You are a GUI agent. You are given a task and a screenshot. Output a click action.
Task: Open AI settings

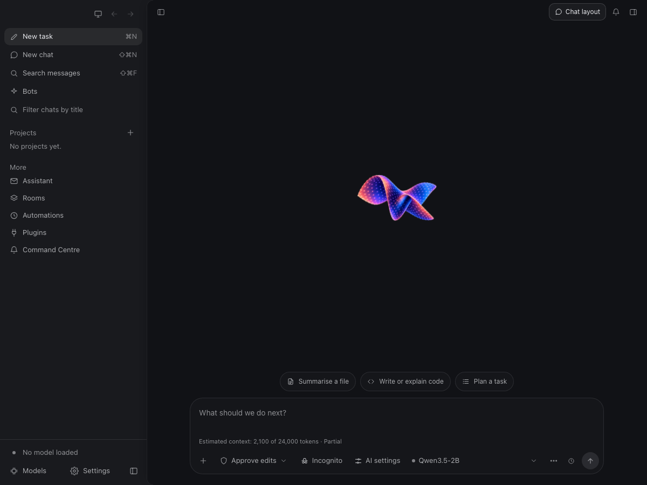tap(377, 461)
